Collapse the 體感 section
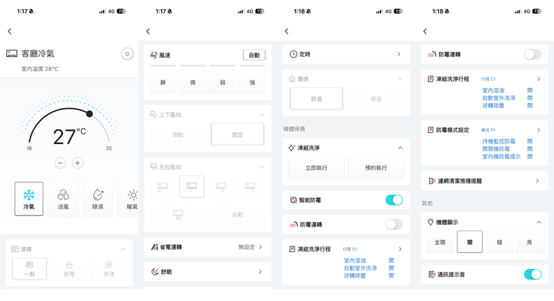This screenshot has width=554, height=301. point(401,79)
